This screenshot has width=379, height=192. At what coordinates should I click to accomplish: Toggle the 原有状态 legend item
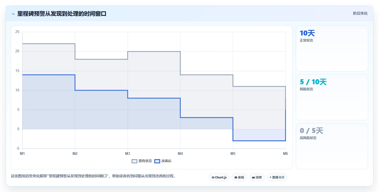click(142, 161)
